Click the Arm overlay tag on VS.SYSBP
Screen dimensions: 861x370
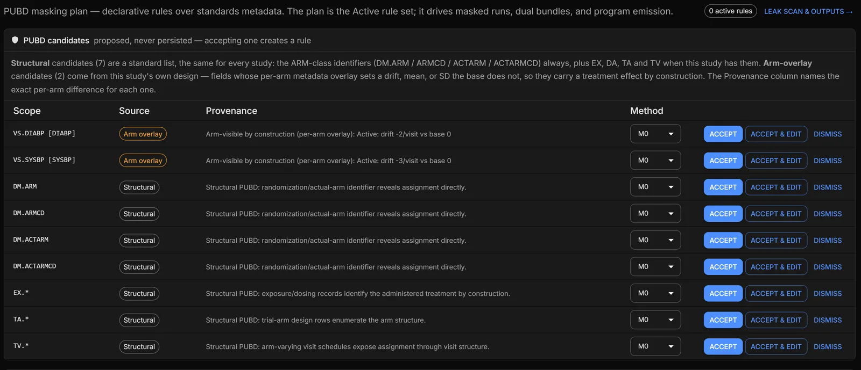143,161
